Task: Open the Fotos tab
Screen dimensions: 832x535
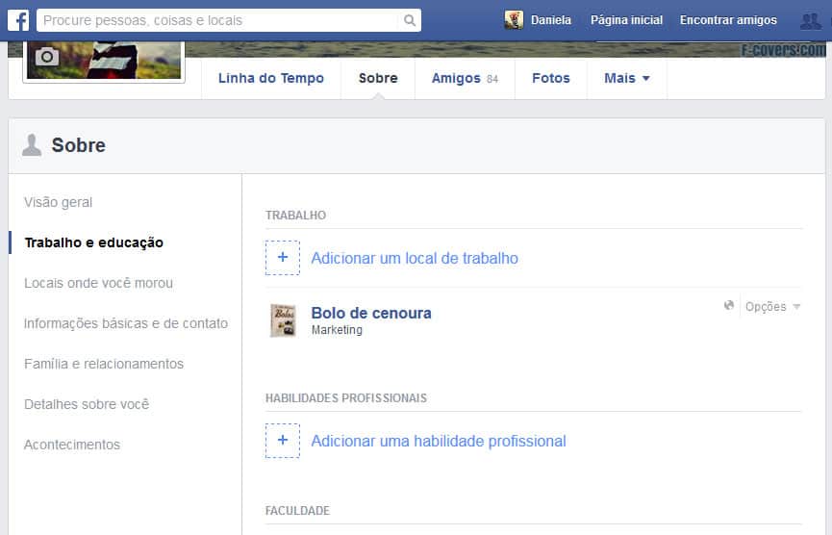Action: coord(551,79)
